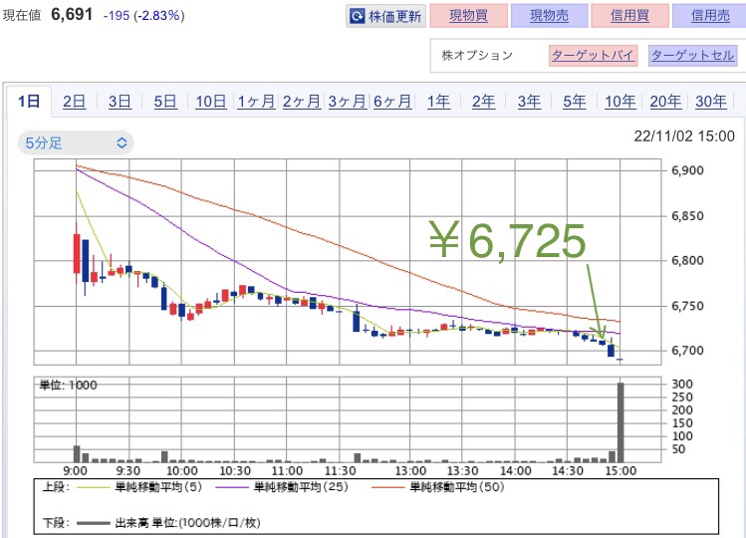Image resolution: width=746 pixels, height=538 pixels.
Task: Click the 13:00 time axis label
Action: [410, 471]
